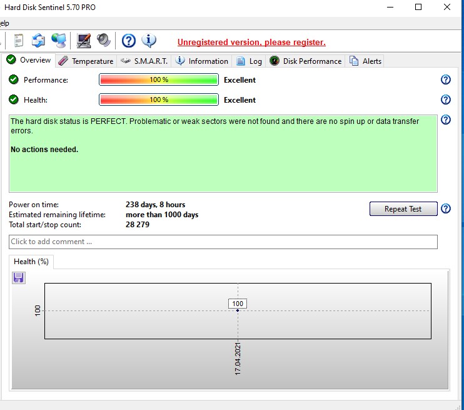Click the 17.04.2021 date label on graph

238,359
